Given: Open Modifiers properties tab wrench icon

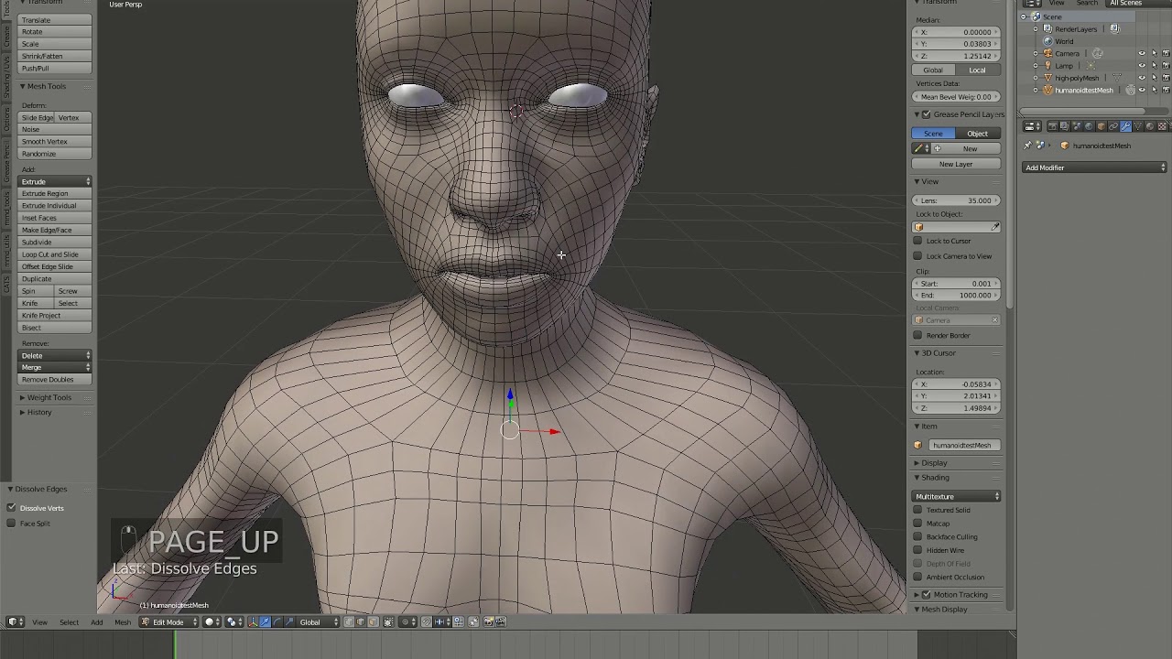Looking at the screenshot, I should (1125, 126).
